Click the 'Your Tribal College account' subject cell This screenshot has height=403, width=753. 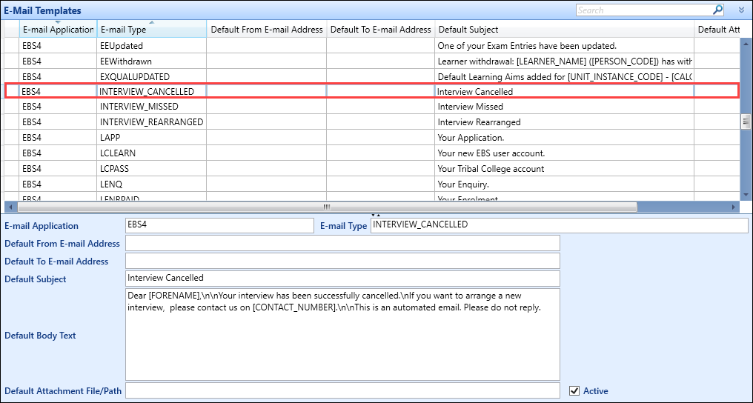coord(565,169)
